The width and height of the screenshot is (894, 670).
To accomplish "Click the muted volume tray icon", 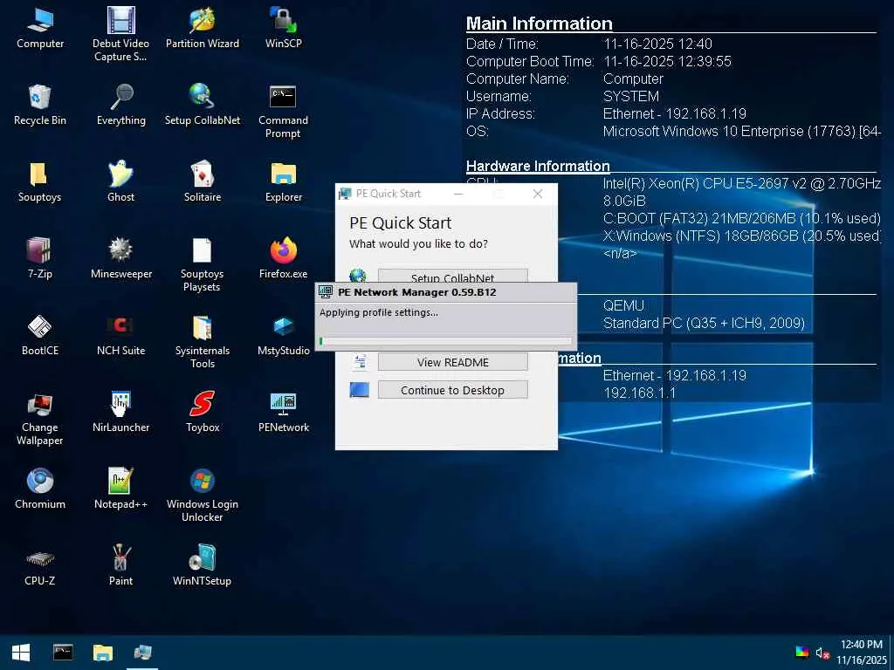I will (x=822, y=653).
